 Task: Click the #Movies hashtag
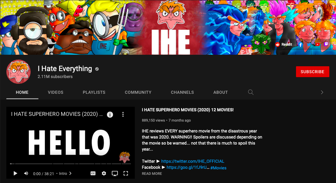click(218, 168)
